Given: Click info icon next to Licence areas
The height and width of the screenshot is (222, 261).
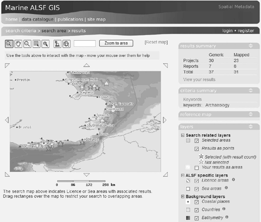Looking at the screenshot, I should (233, 180).
